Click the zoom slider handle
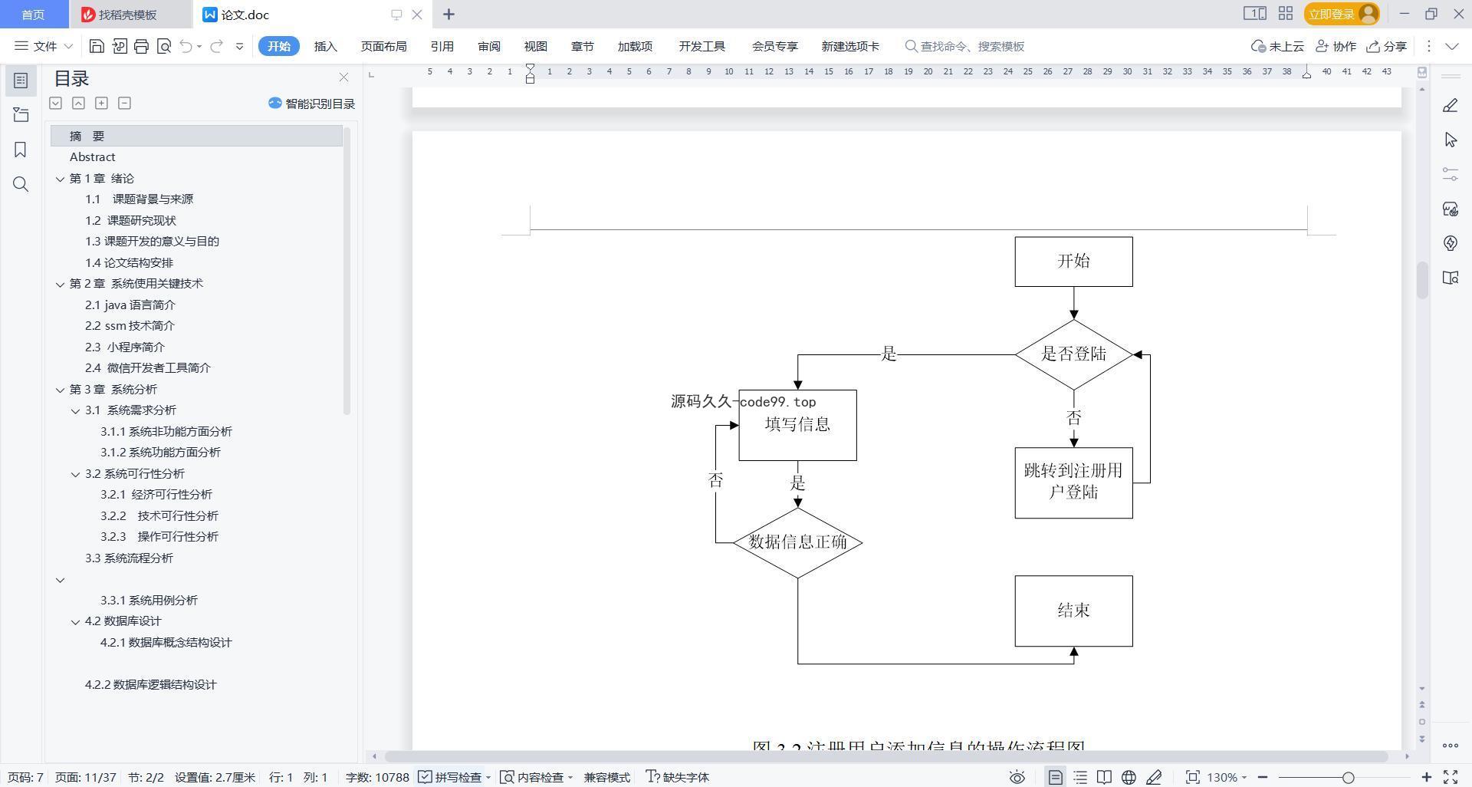1472x787 pixels. click(x=1348, y=777)
